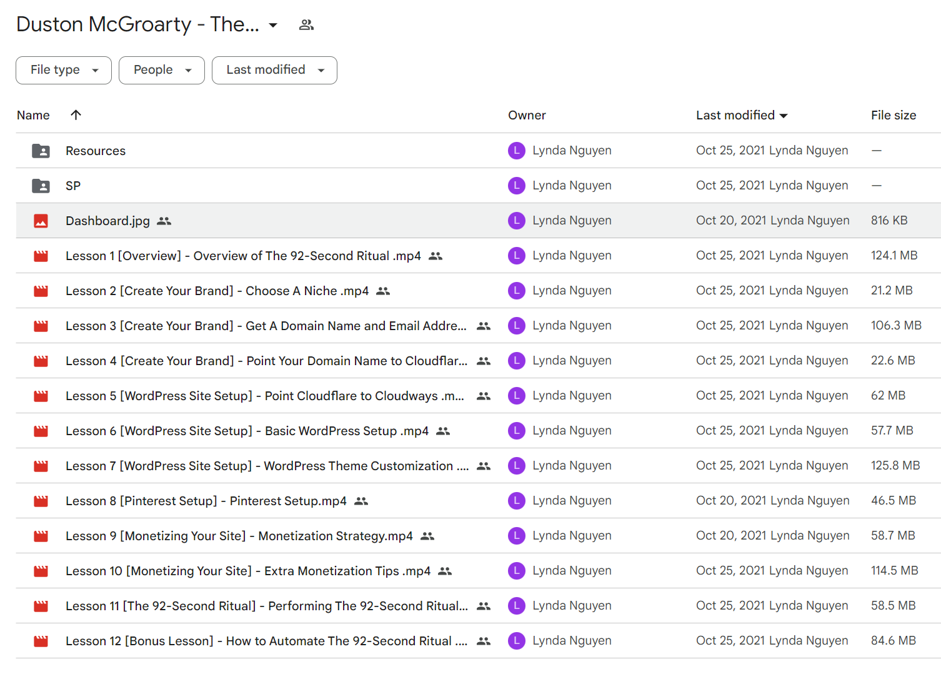Click owner avatar in Dashboard.jpg row
The width and height of the screenshot is (941, 674).
coord(517,221)
